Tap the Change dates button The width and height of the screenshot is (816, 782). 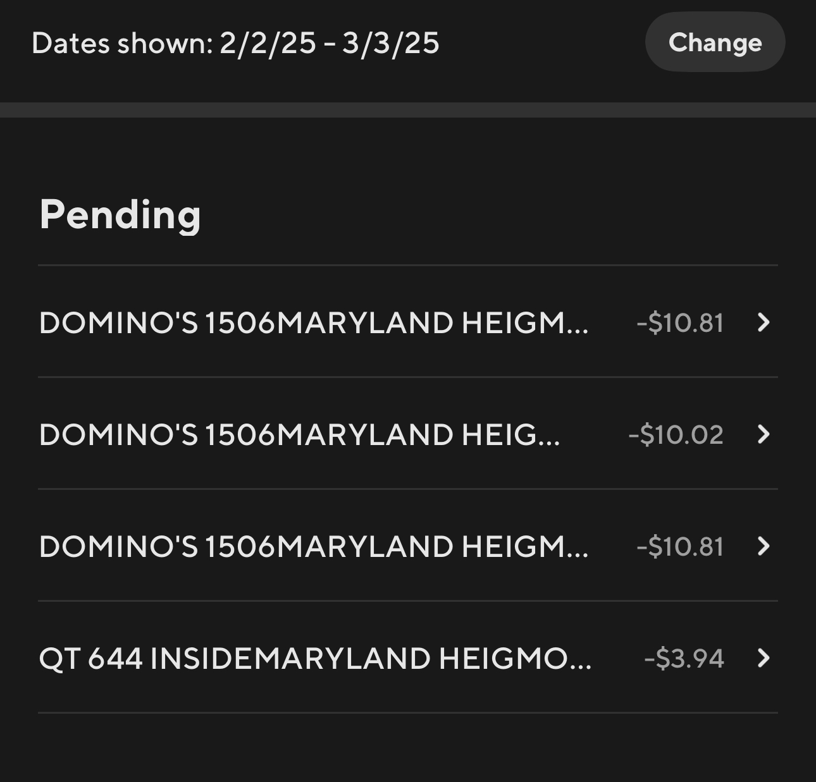(715, 42)
